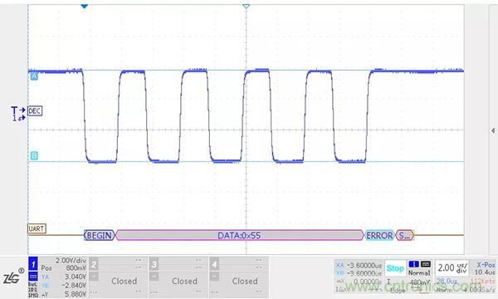Click the DEC decode level tag
498x299 pixels.
click(x=35, y=111)
